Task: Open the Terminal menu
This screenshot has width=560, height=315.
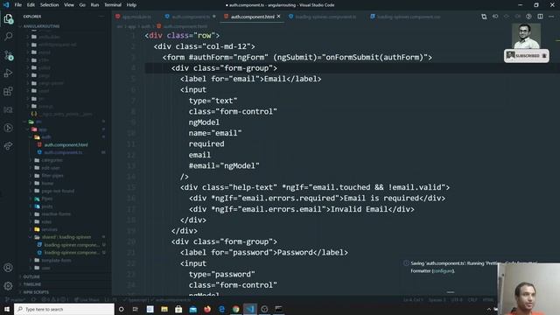Action: click(113, 5)
